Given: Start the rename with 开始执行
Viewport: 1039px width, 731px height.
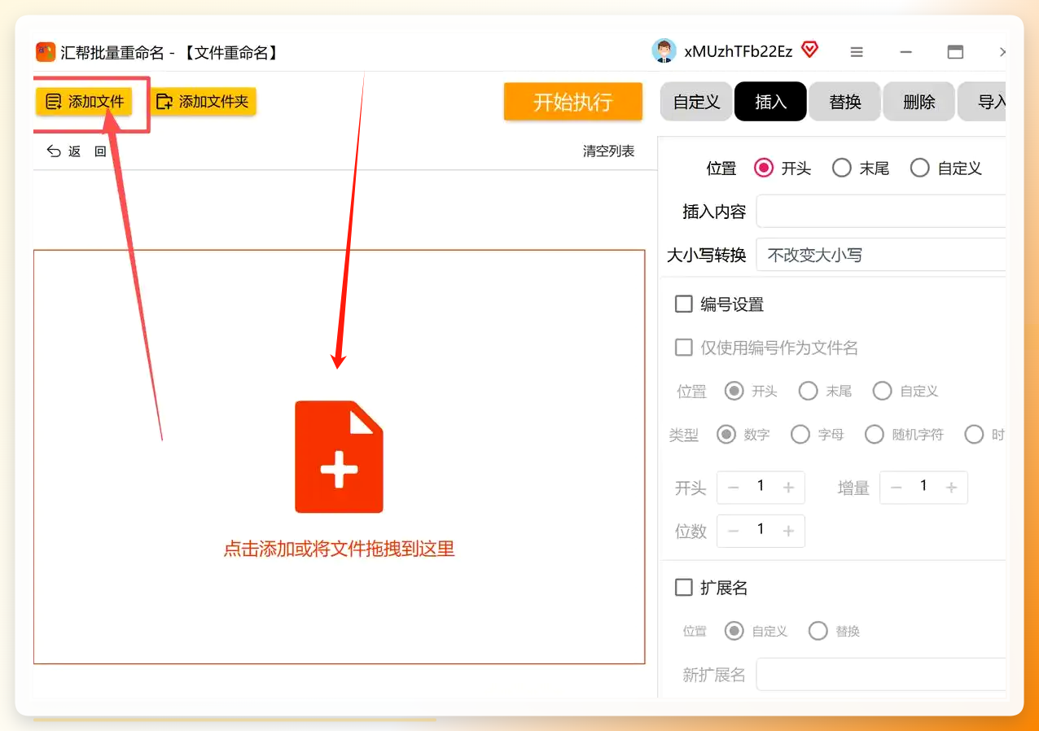Looking at the screenshot, I should click(x=573, y=102).
